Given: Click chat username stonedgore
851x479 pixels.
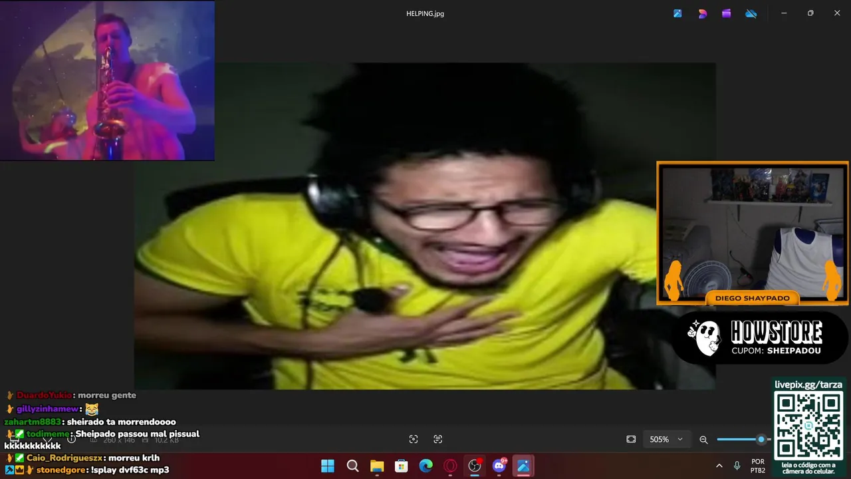Looking at the screenshot, I should 61,470.
